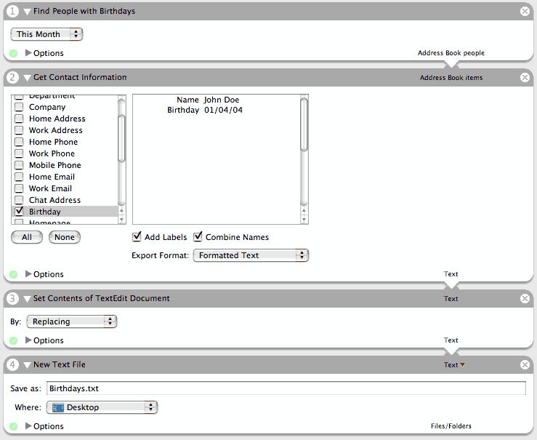The image size is (537, 440).
Task: Expand Options under New Text File
Action: (x=28, y=426)
